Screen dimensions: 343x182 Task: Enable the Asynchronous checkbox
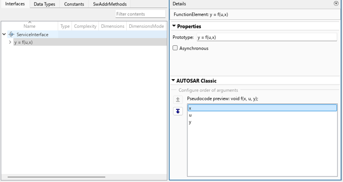click(x=175, y=48)
